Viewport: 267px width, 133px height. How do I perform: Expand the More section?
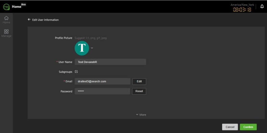[x=141, y=115]
